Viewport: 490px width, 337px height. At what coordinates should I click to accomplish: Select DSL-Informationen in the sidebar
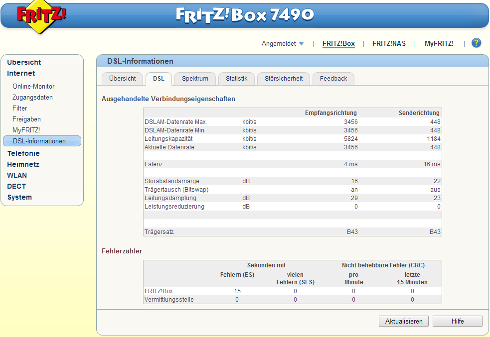tap(42, 141)
